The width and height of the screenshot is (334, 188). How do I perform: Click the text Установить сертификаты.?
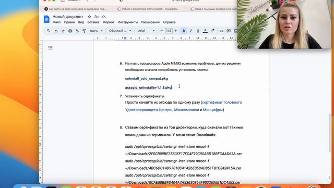coord(145,96)
